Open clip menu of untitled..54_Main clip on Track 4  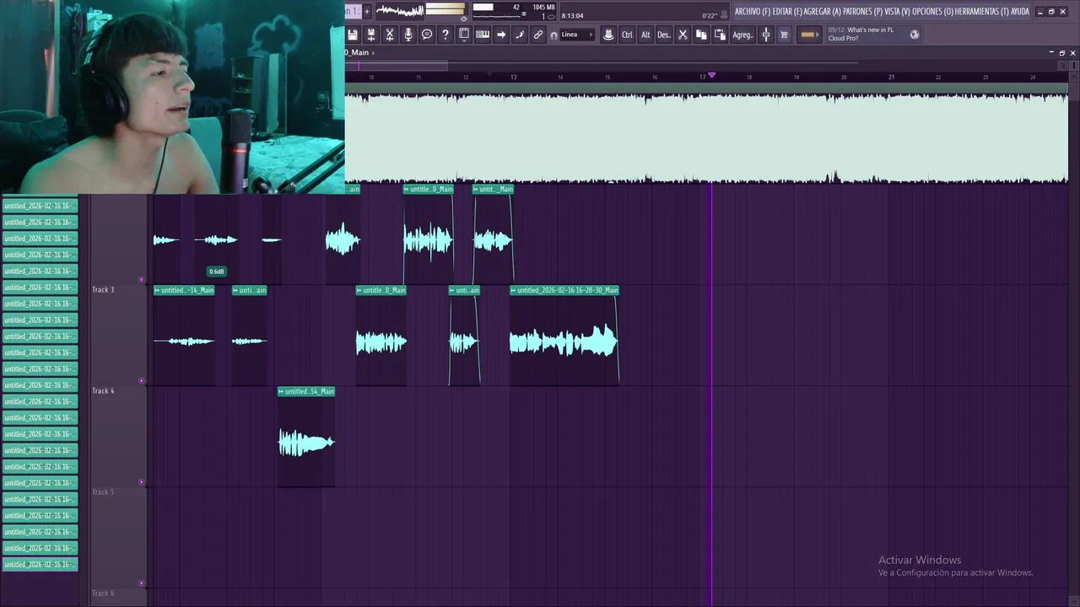pyautogui.click(x=281, y=391)
